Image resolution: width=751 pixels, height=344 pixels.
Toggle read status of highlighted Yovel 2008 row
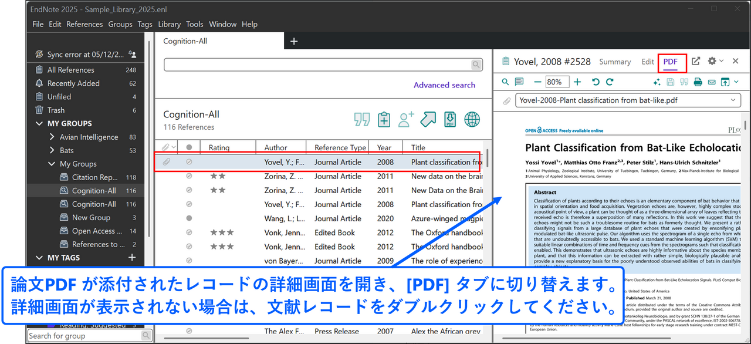(189, 162)
